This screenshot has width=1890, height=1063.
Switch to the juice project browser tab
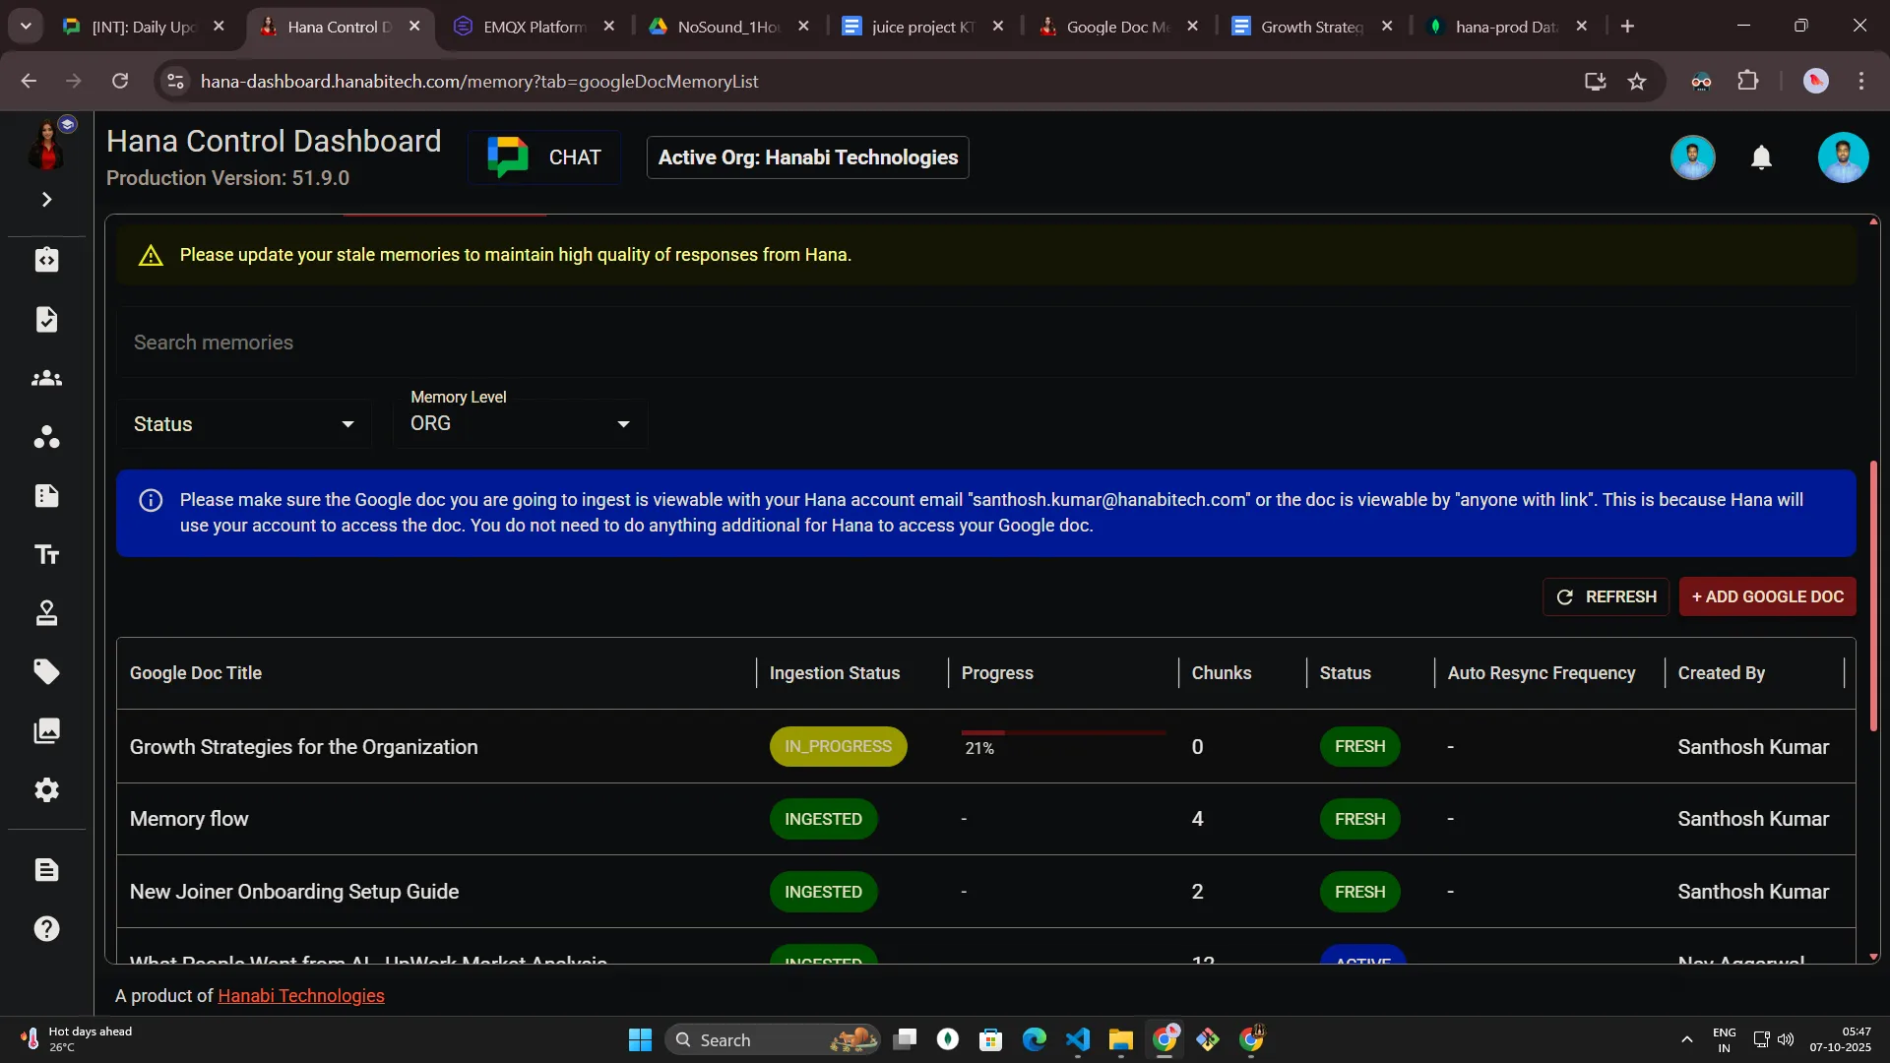(921, 27)
